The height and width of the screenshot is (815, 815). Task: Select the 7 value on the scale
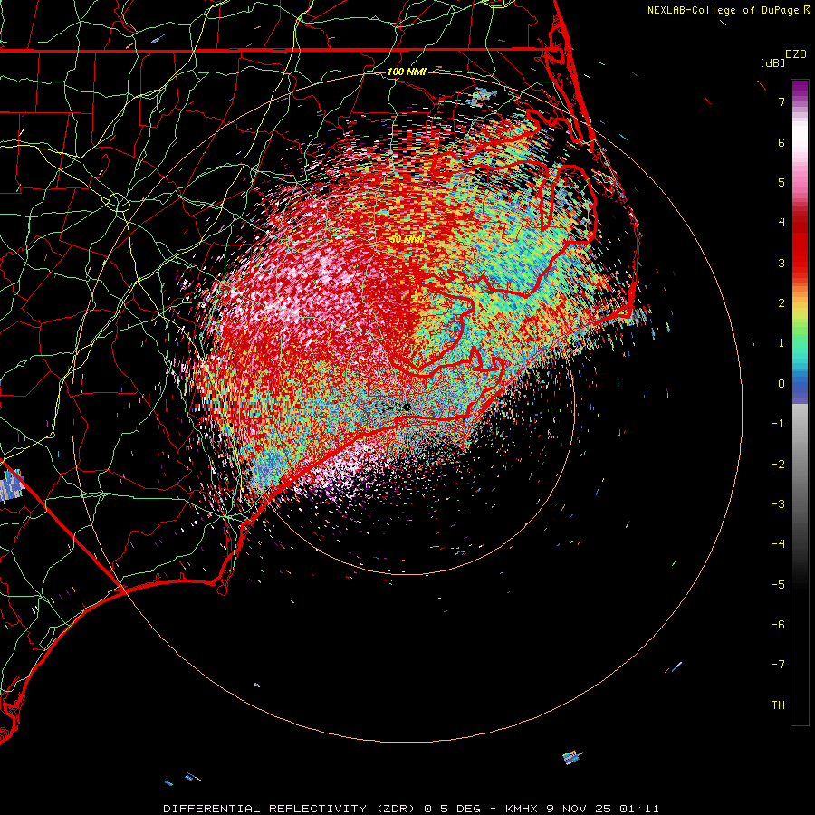click(781, 101)
